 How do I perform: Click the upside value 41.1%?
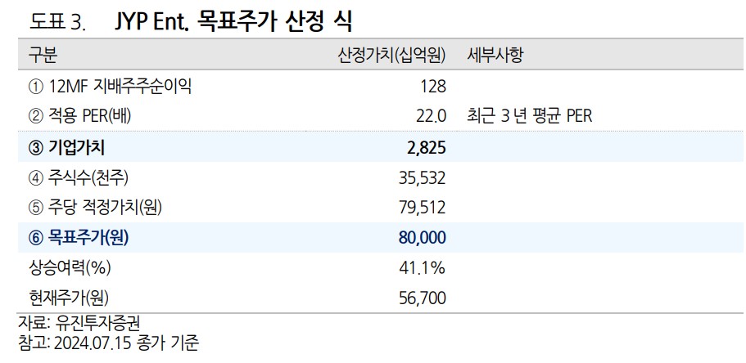click(x=423, y=268)
